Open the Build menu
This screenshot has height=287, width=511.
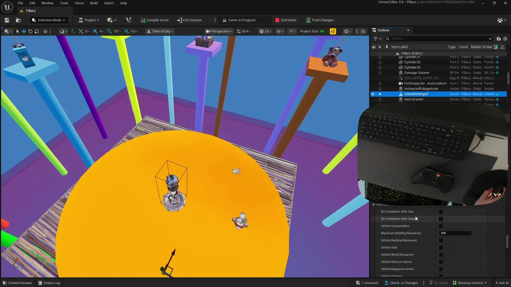tap(94, 3)
